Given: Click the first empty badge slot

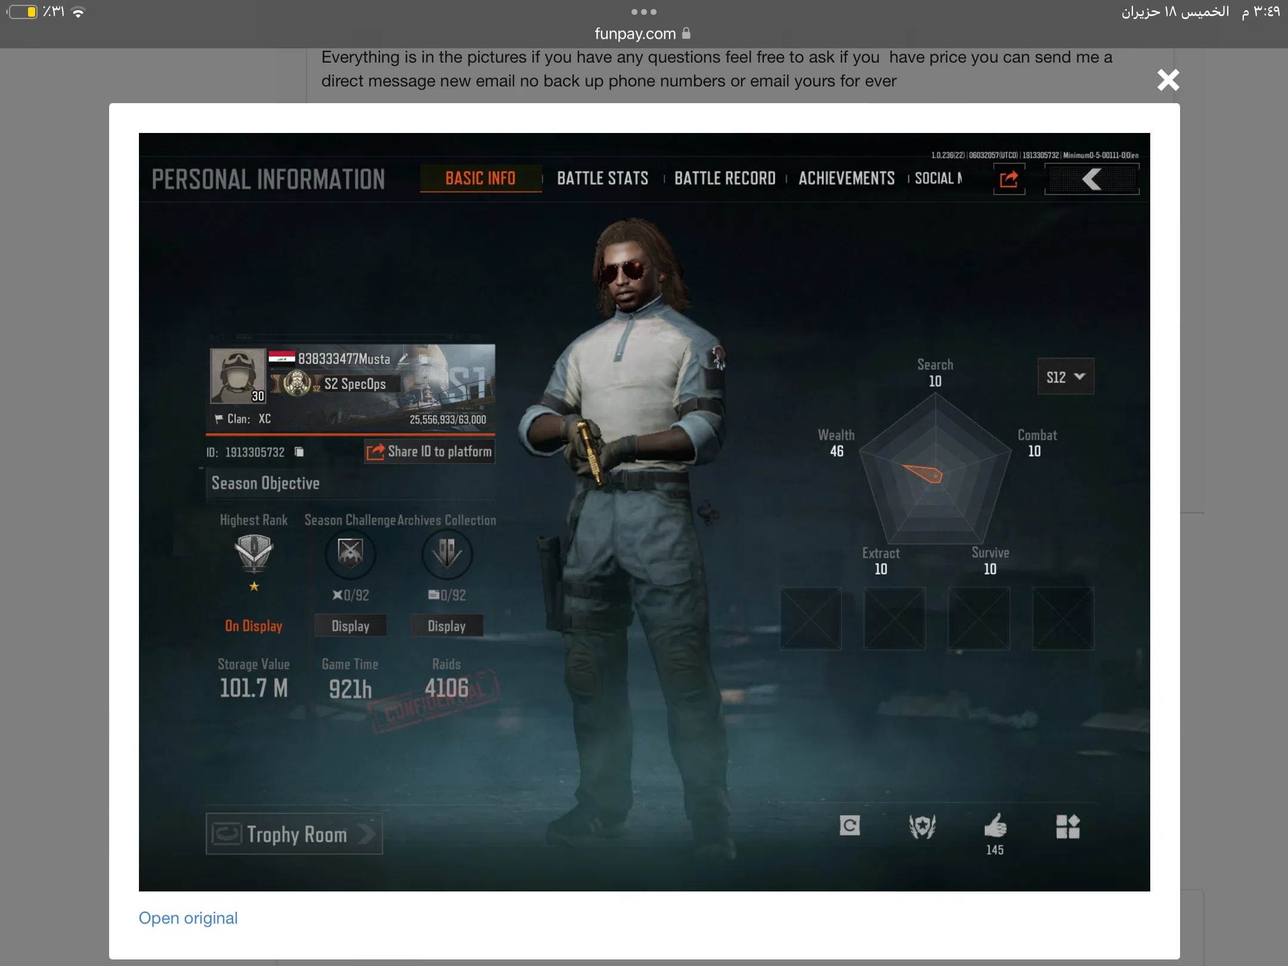Looking at the screenshot, I should point(810,618).
